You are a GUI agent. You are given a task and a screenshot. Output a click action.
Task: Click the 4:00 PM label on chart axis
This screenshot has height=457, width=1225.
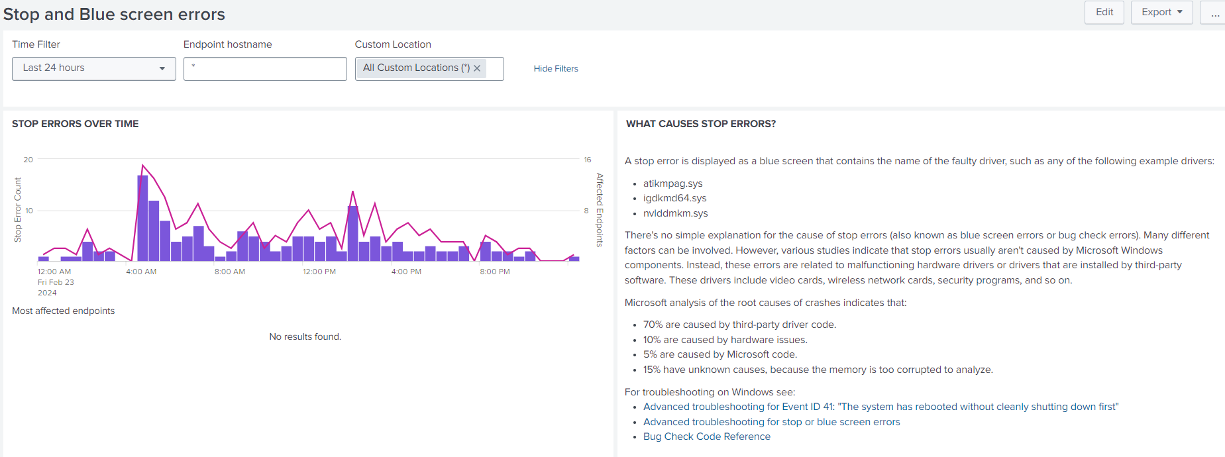[406, 272]
